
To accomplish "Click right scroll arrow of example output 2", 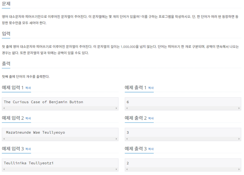I will pyautogui.click(x=239, y=139).
